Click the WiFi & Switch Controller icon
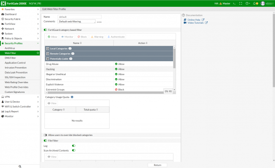Viewport: 275px width, 168px height. [x=3, y=106]
